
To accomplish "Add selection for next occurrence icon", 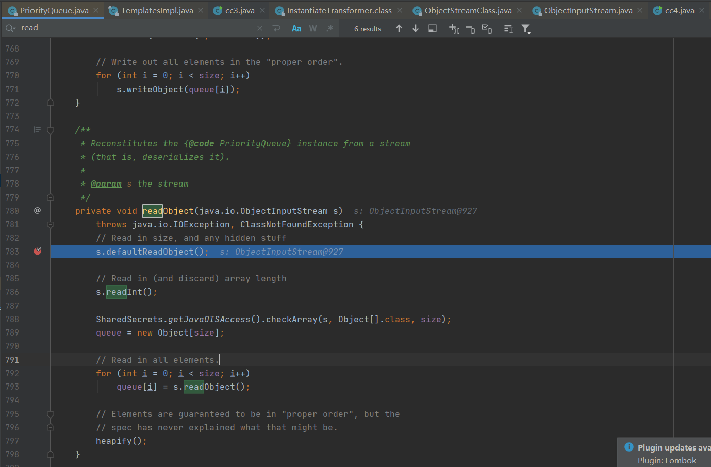I will coord(454,29).
